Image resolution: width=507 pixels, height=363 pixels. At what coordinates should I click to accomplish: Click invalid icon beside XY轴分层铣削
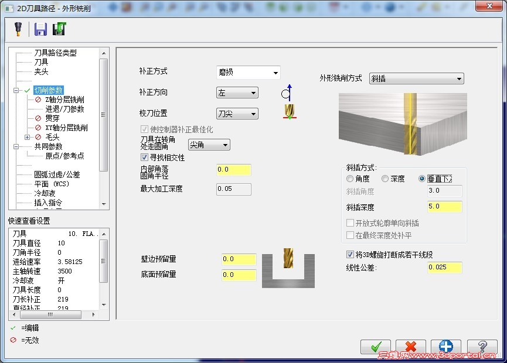click(x=38, y=128)
